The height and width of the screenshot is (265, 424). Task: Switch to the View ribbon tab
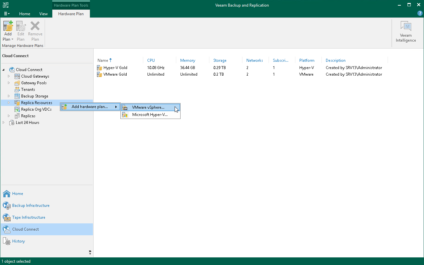(x=43, y=14)
